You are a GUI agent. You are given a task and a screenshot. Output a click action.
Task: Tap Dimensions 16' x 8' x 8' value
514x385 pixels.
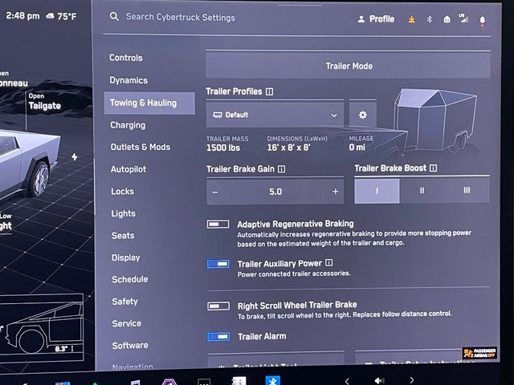pos(288,148)
